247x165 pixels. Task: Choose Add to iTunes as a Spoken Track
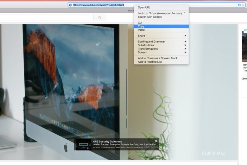(158, 58)
